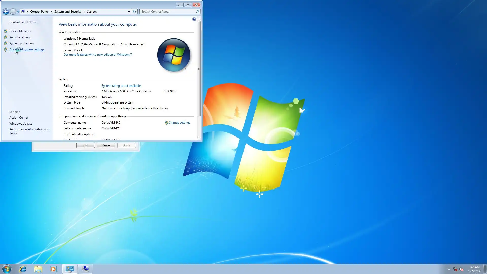Image resolution: width=487 pixels, height=274 pixels.
Task: Click the Back navigation arrow button
Action: pos(6,12)
